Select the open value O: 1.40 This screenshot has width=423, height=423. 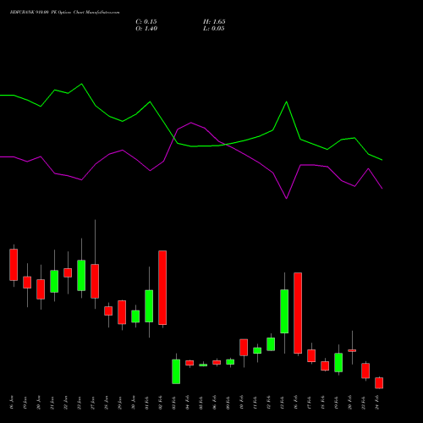pyautogui.click(x=146, y=29)
